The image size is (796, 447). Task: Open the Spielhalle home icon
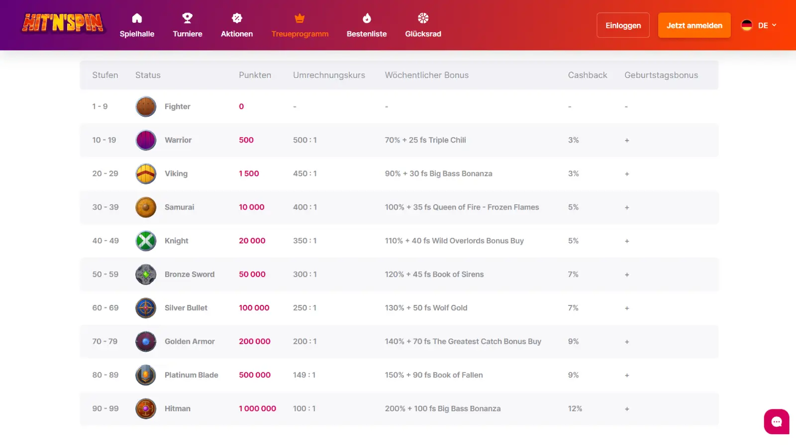(x=137, y=18)
